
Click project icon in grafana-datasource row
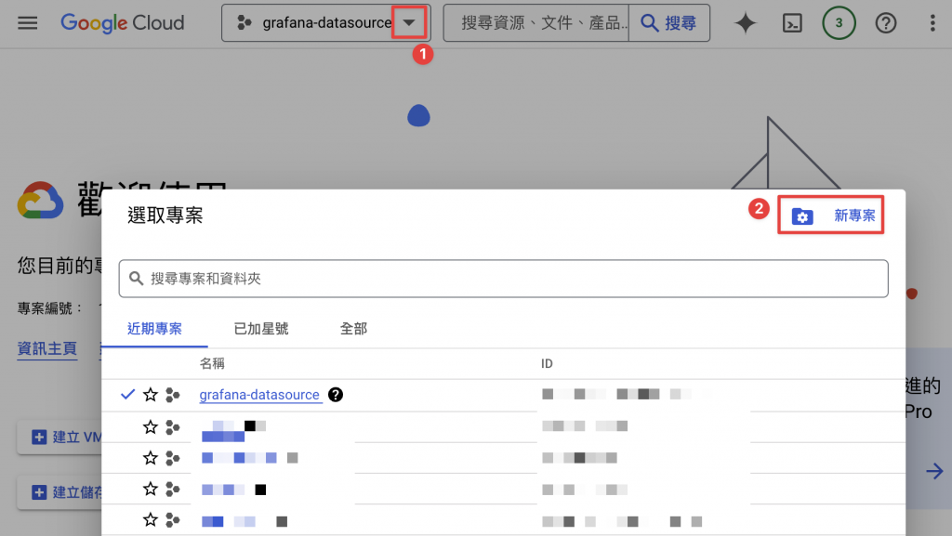[173, 395]
